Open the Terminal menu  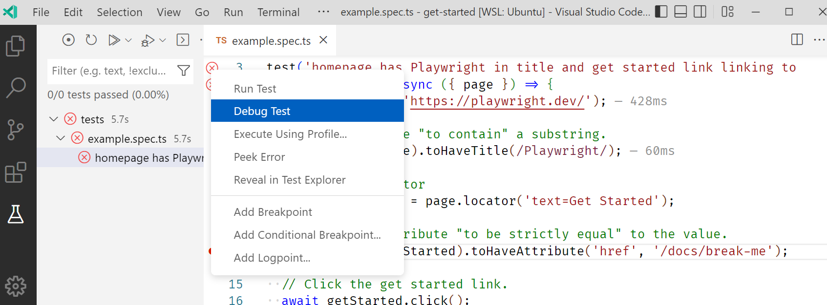278,12
